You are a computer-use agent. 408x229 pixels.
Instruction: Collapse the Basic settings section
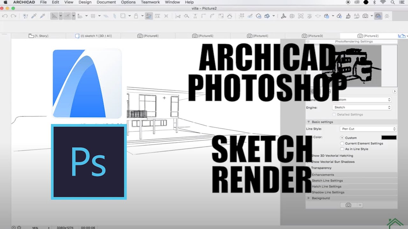(309, 122)
